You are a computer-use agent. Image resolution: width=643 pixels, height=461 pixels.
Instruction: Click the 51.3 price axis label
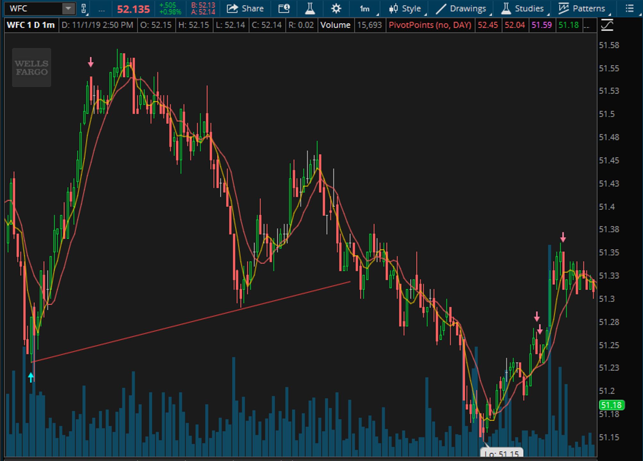607,299
